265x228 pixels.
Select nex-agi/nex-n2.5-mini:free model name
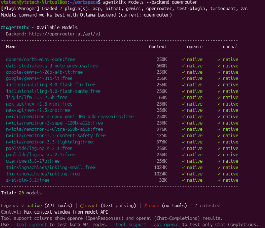tap(39, 104)
